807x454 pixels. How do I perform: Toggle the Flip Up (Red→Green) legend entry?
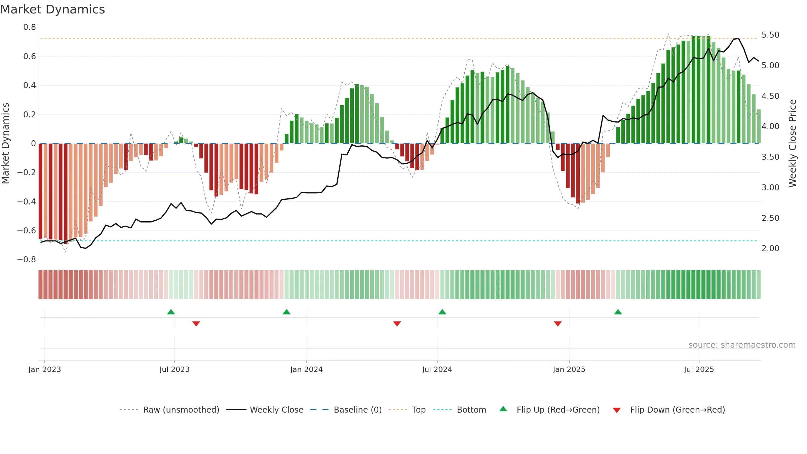coord(549,410)
